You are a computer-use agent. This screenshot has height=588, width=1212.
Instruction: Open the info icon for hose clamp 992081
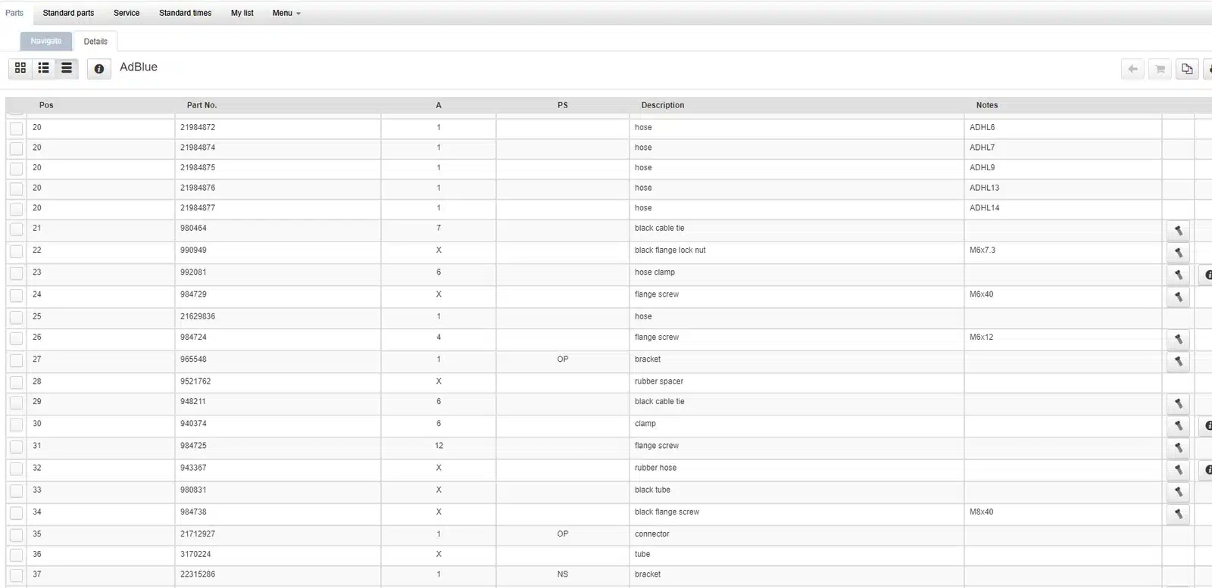coord(1207,275)
